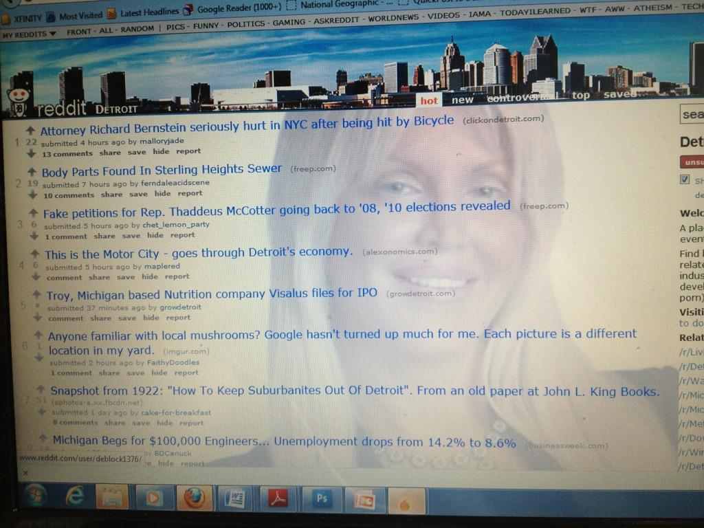Open the XFINITY bookmark
This screenshot has width=704, height=528.
[x=23, y=19]
